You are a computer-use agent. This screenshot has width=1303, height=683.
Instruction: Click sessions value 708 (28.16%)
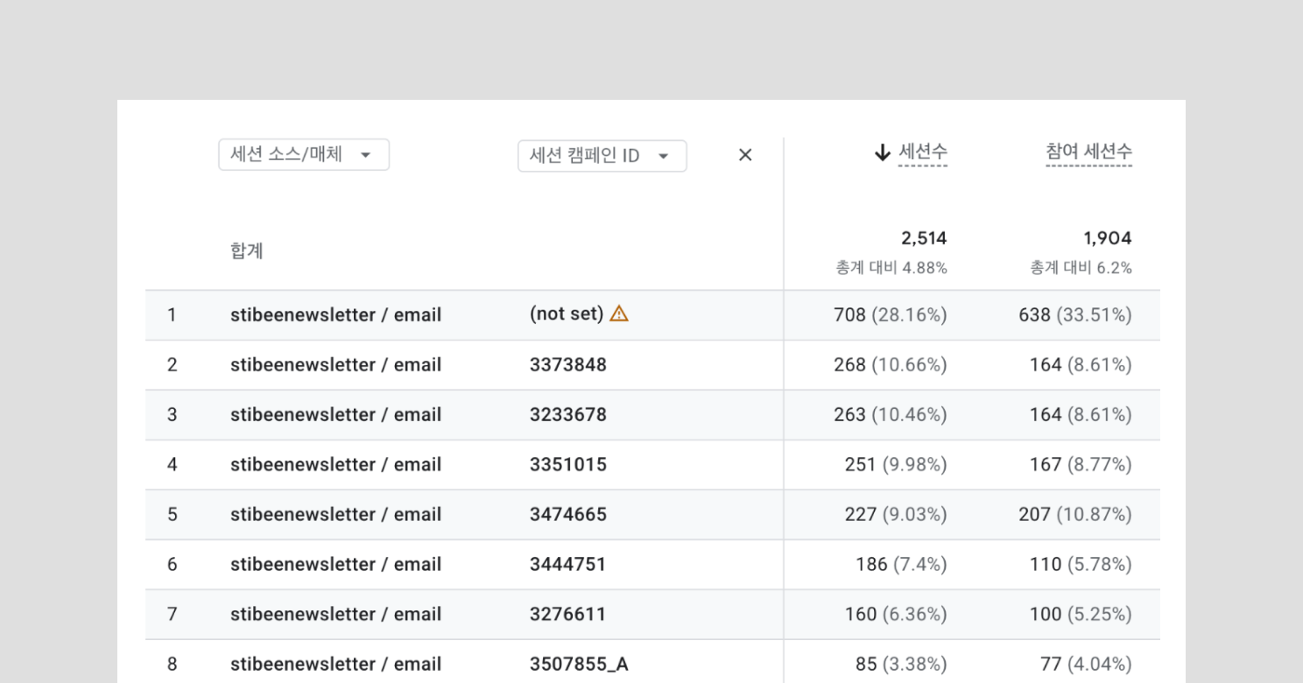coord(891,314)
